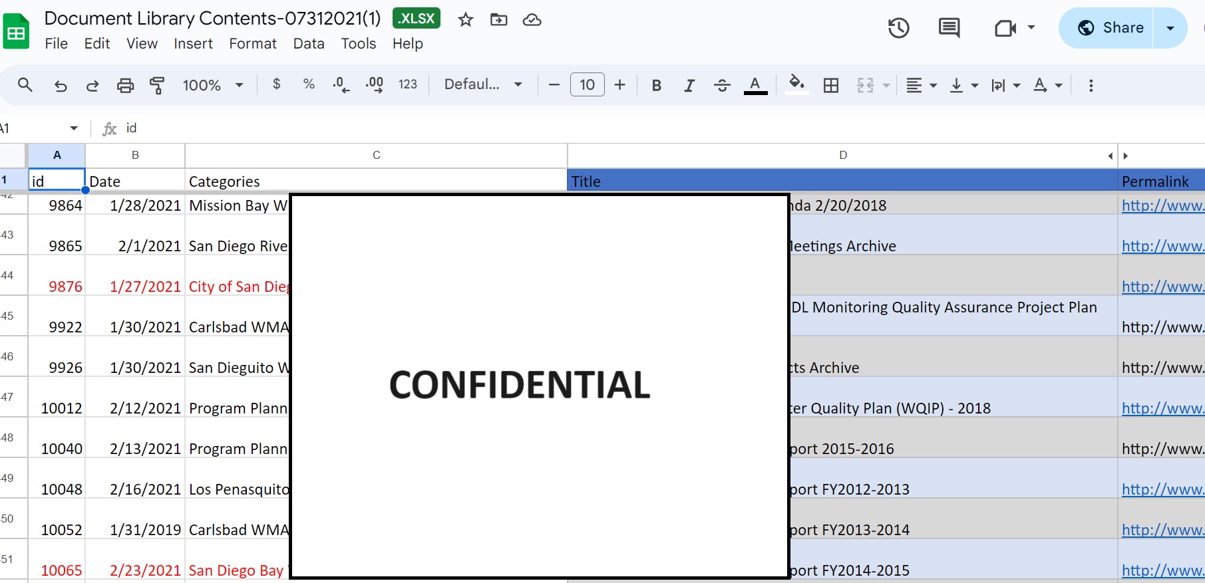Open the File menu
The height and width of the screenshot is (583, 1205).
click(x=57, y=44)
